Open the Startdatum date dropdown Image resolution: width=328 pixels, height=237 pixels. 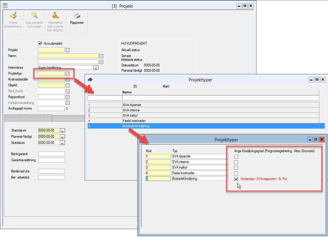(62, 131)
